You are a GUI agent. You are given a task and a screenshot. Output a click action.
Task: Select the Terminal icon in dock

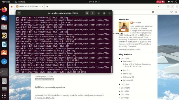4,72
